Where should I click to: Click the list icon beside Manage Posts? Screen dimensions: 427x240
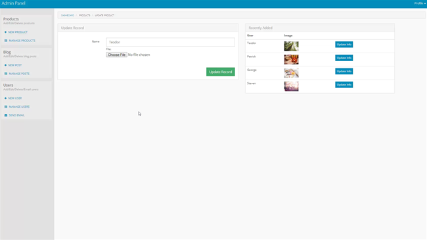pos(6,74)
